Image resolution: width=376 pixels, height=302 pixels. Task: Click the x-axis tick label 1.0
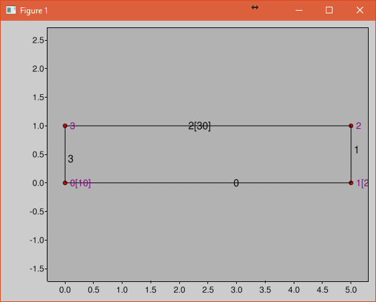pyautogui.click(x=122, y=290)
